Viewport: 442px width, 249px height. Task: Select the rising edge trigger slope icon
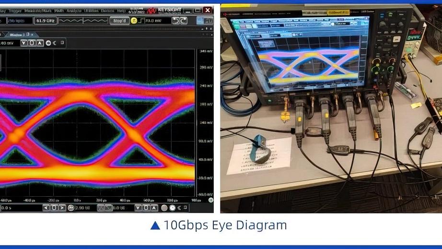[141, 21]
